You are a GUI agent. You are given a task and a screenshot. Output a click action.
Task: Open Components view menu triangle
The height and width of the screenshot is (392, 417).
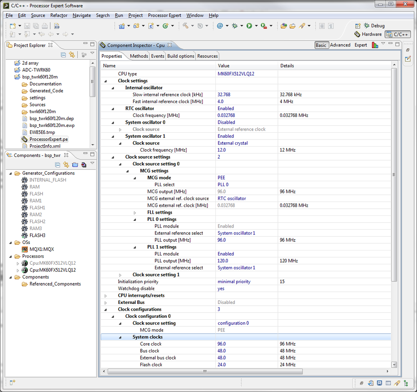coord(92,163)
